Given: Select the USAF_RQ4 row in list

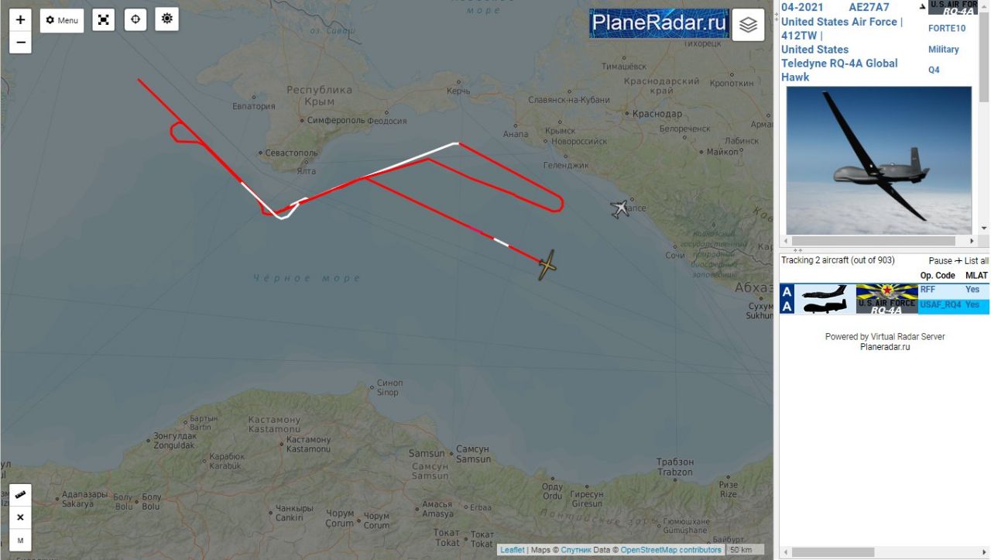Looking at the screenshot, I should pyautogui.click(x=884, y=306).
